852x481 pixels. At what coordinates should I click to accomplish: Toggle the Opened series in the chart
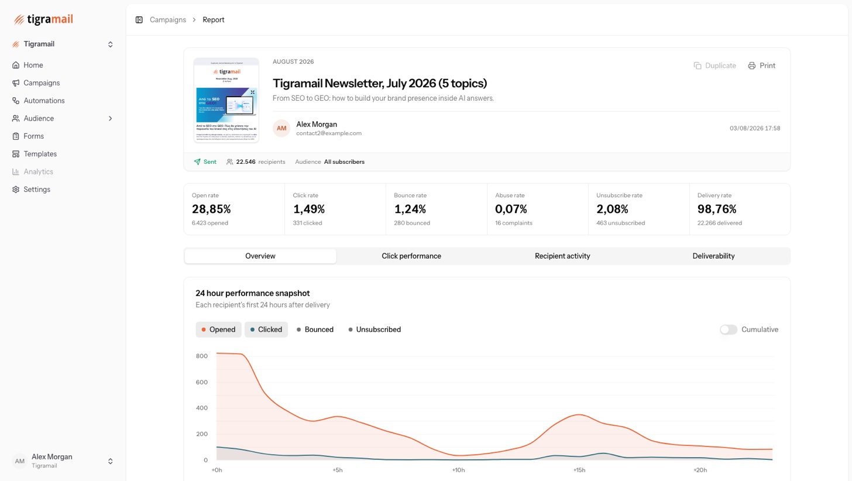[218, 329]
